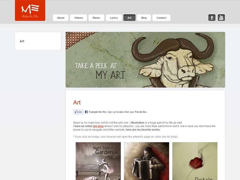Open the Blog page
Image resolution: width=240 pixels, height=180 pixels.
pyautogui.click(x=144, y=18)
